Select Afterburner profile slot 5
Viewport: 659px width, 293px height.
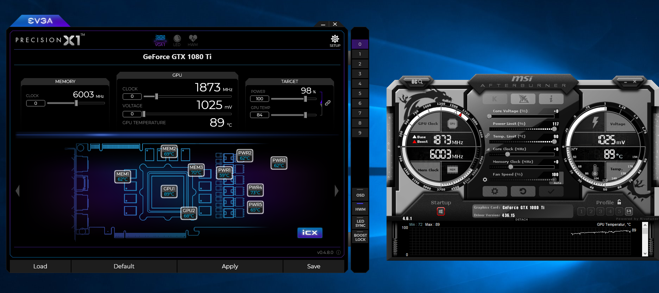[x=620, y=211]
